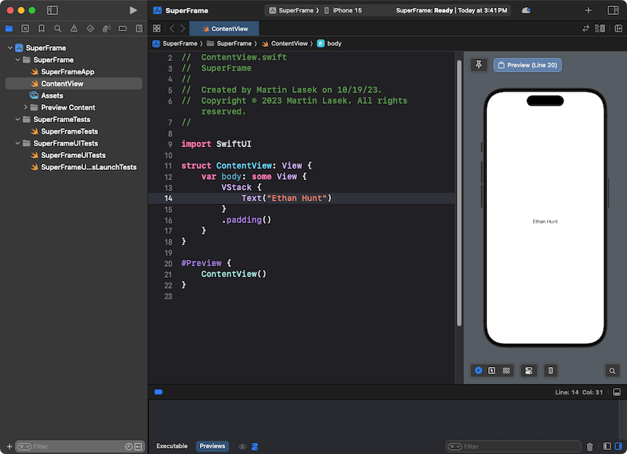Add an editor on the right
This screenshot has height=454, width=627.
(x=618, y=28)
